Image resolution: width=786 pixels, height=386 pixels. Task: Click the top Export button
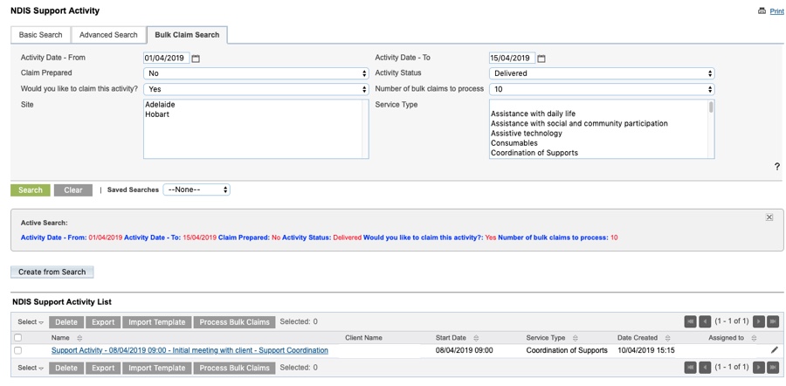point(103,322)
